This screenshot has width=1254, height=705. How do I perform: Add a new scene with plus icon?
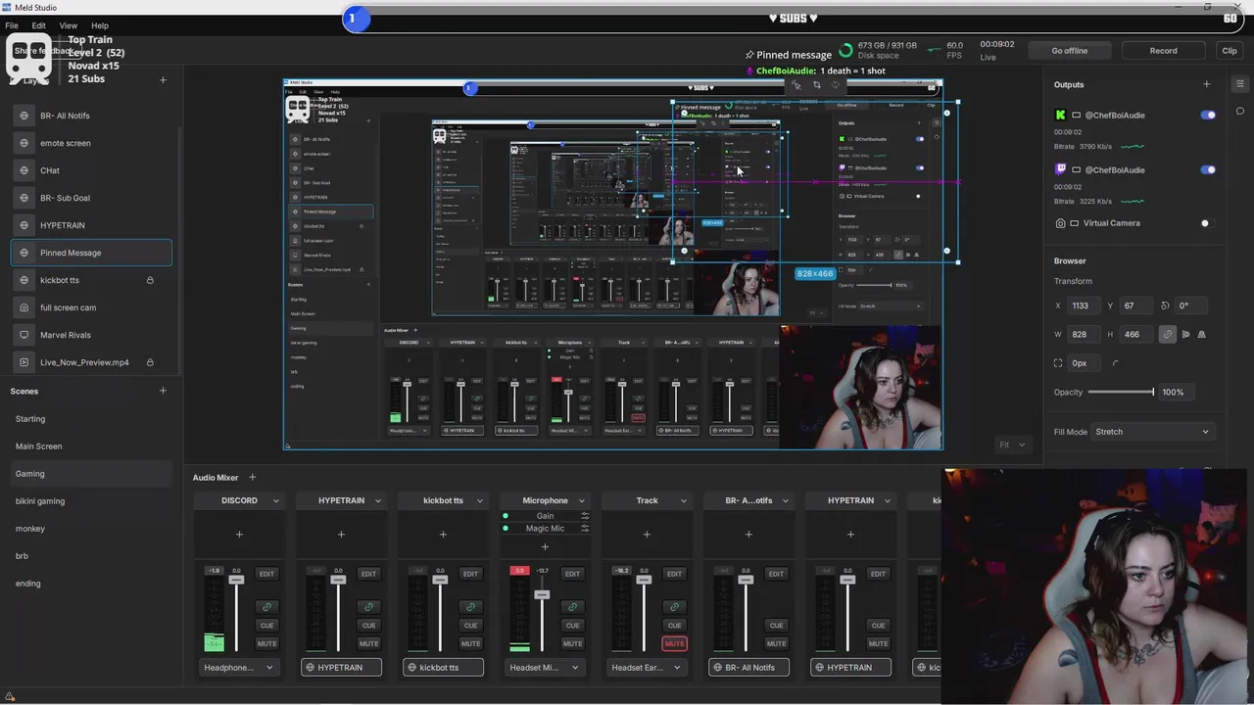tap(163, 391)
